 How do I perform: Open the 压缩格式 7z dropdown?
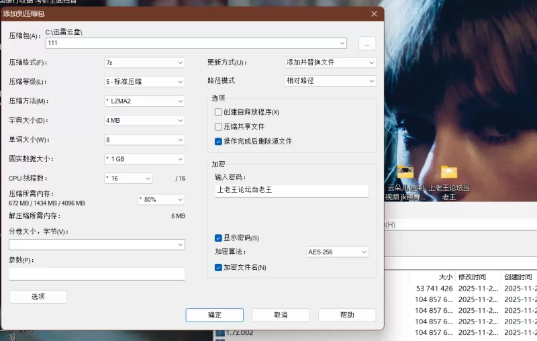pos(144,62)
